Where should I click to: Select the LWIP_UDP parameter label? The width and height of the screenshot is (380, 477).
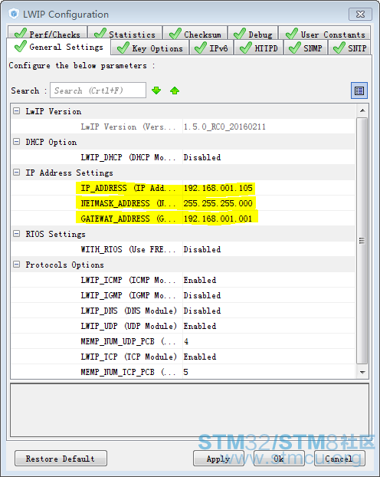[129, 326]
